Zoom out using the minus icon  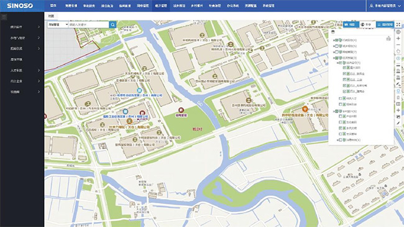point(398,45)
